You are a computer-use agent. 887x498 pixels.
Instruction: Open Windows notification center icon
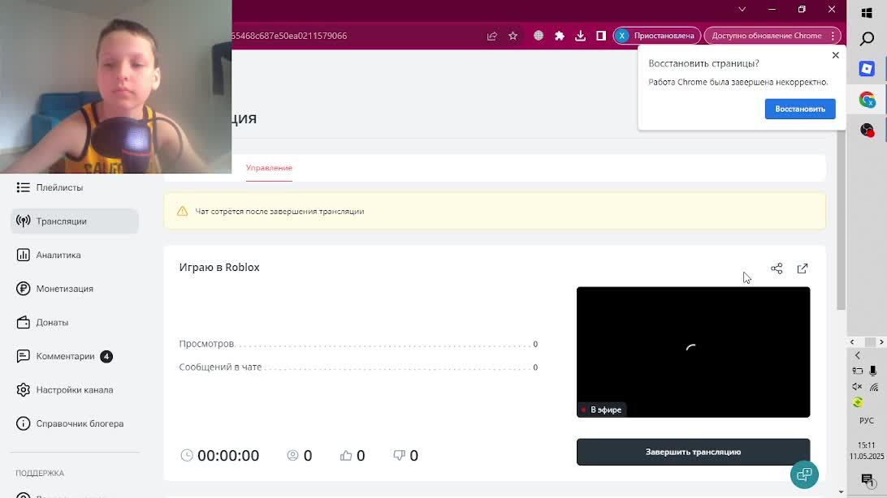[x=868, y=480]
